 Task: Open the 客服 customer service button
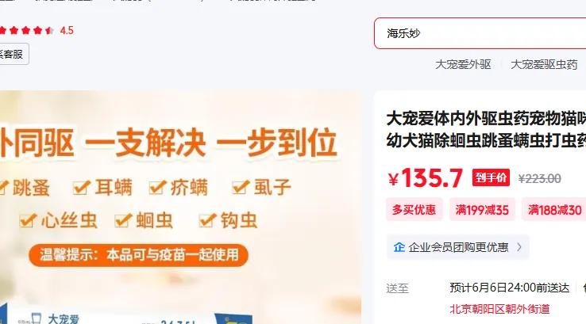click(x=13, y=55)
